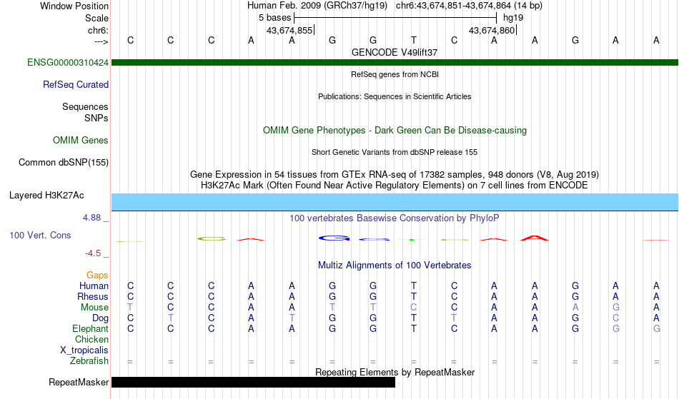This screenshot has height=399, width=679.
Task: Click the GENCODE V49lift37 track title
Action: point(395,53)
